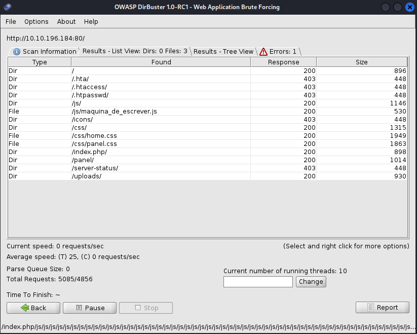Open the Options menu
Image resolution: width=417 pixels, height=334 pixels.
36,22
